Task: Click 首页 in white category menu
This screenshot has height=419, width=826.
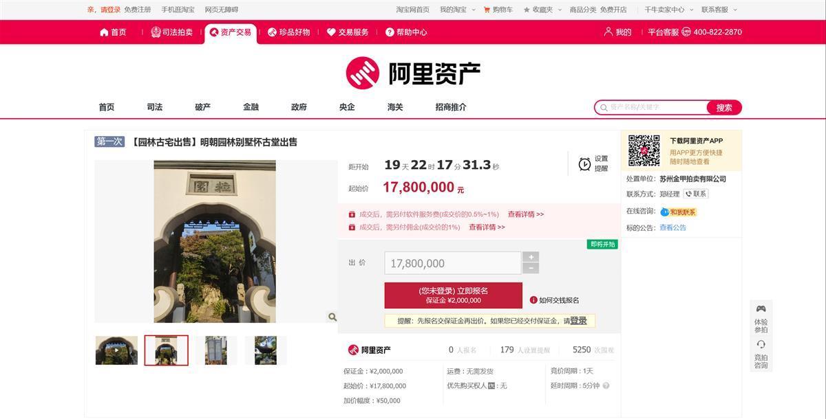Action: [107, 107]
